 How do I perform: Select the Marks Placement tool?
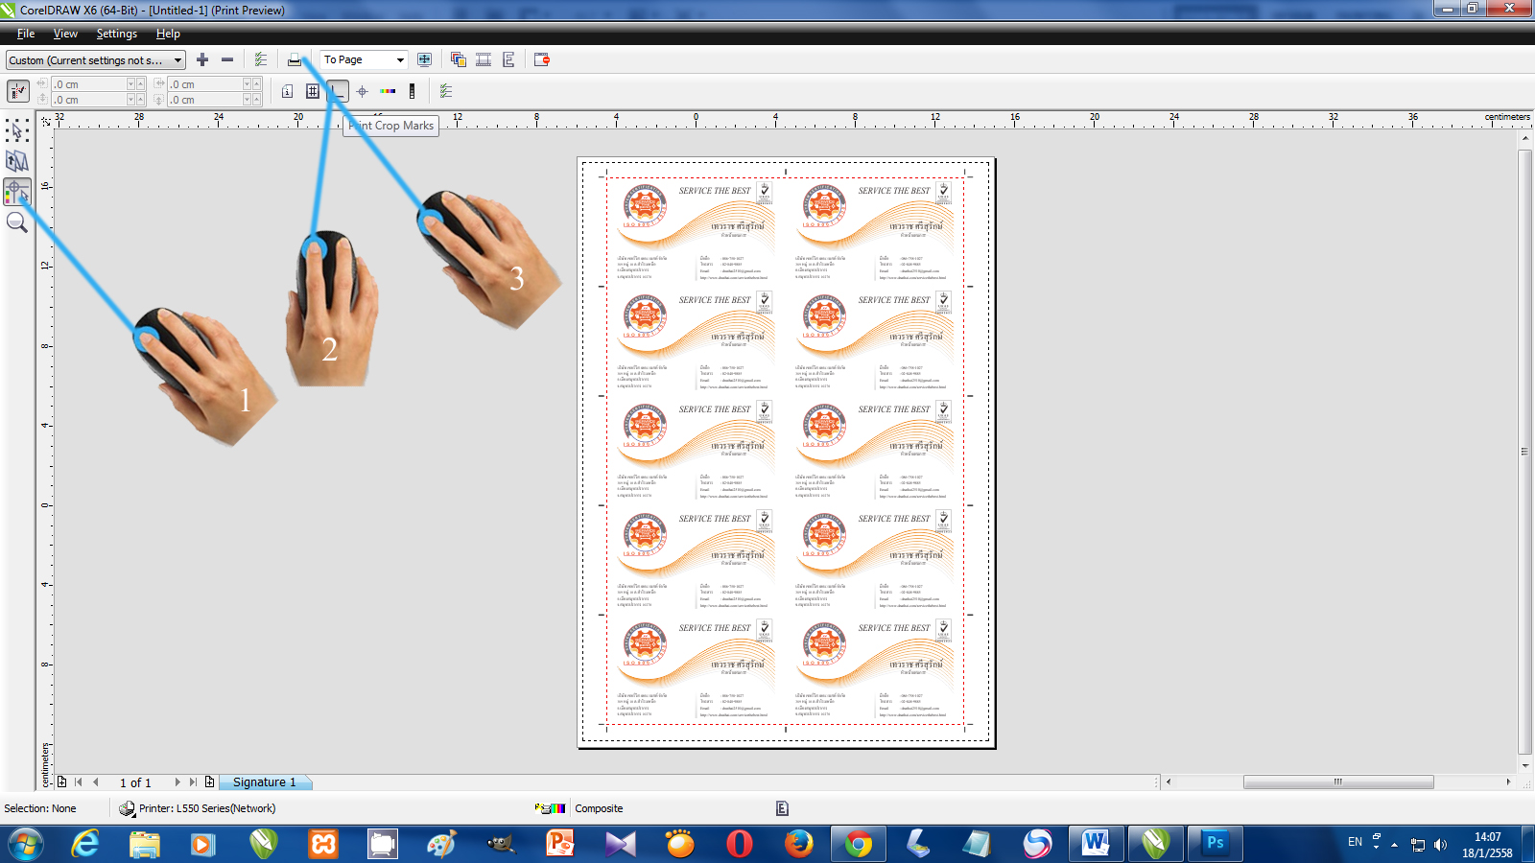tap(17, 193)
